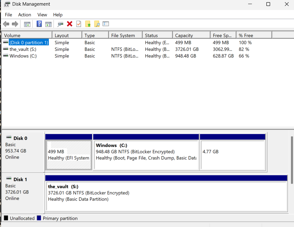Screen dimensions: 294x227
Task: Click the "Basic" type cell in the_vault row
Action: (x=90, y=49)
